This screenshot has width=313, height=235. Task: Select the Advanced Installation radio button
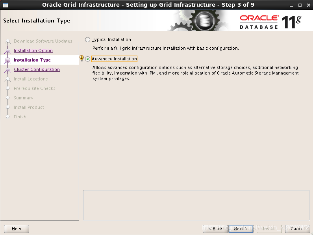coord(87,59)
